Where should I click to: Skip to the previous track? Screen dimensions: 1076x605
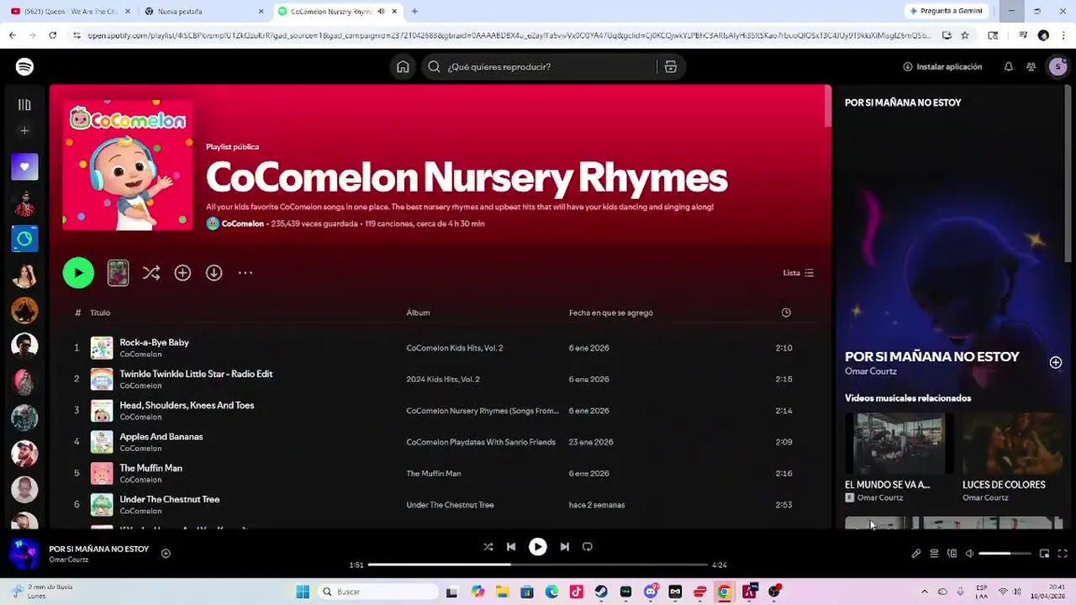511,546
